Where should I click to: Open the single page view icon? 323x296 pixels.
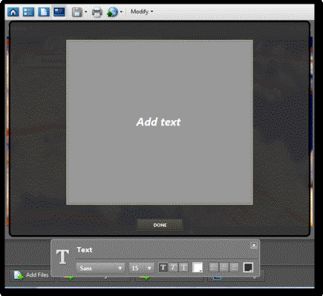click(44, 12)
